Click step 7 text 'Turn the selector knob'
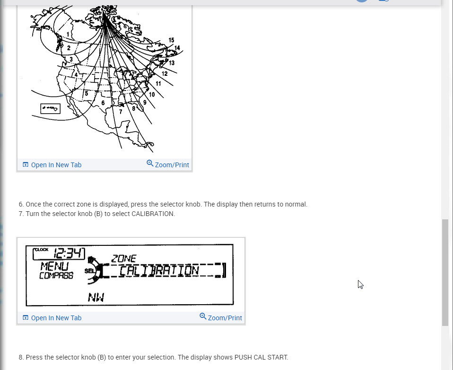 click(x=97, y=214)
